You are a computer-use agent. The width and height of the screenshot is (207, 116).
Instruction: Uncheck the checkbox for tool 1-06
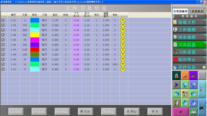3,45
